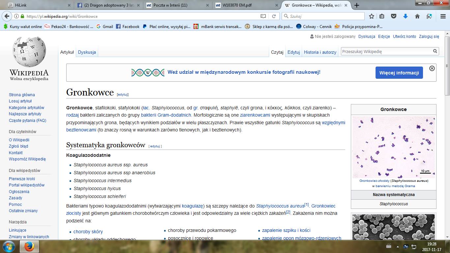Click edytuj next to Systematyka gronkowców
Viewport: 450px width, 253px height.
coord(155,146)
